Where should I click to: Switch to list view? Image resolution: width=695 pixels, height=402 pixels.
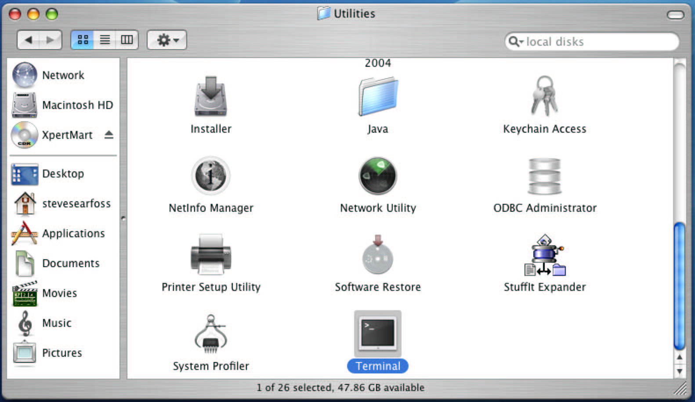105,40
